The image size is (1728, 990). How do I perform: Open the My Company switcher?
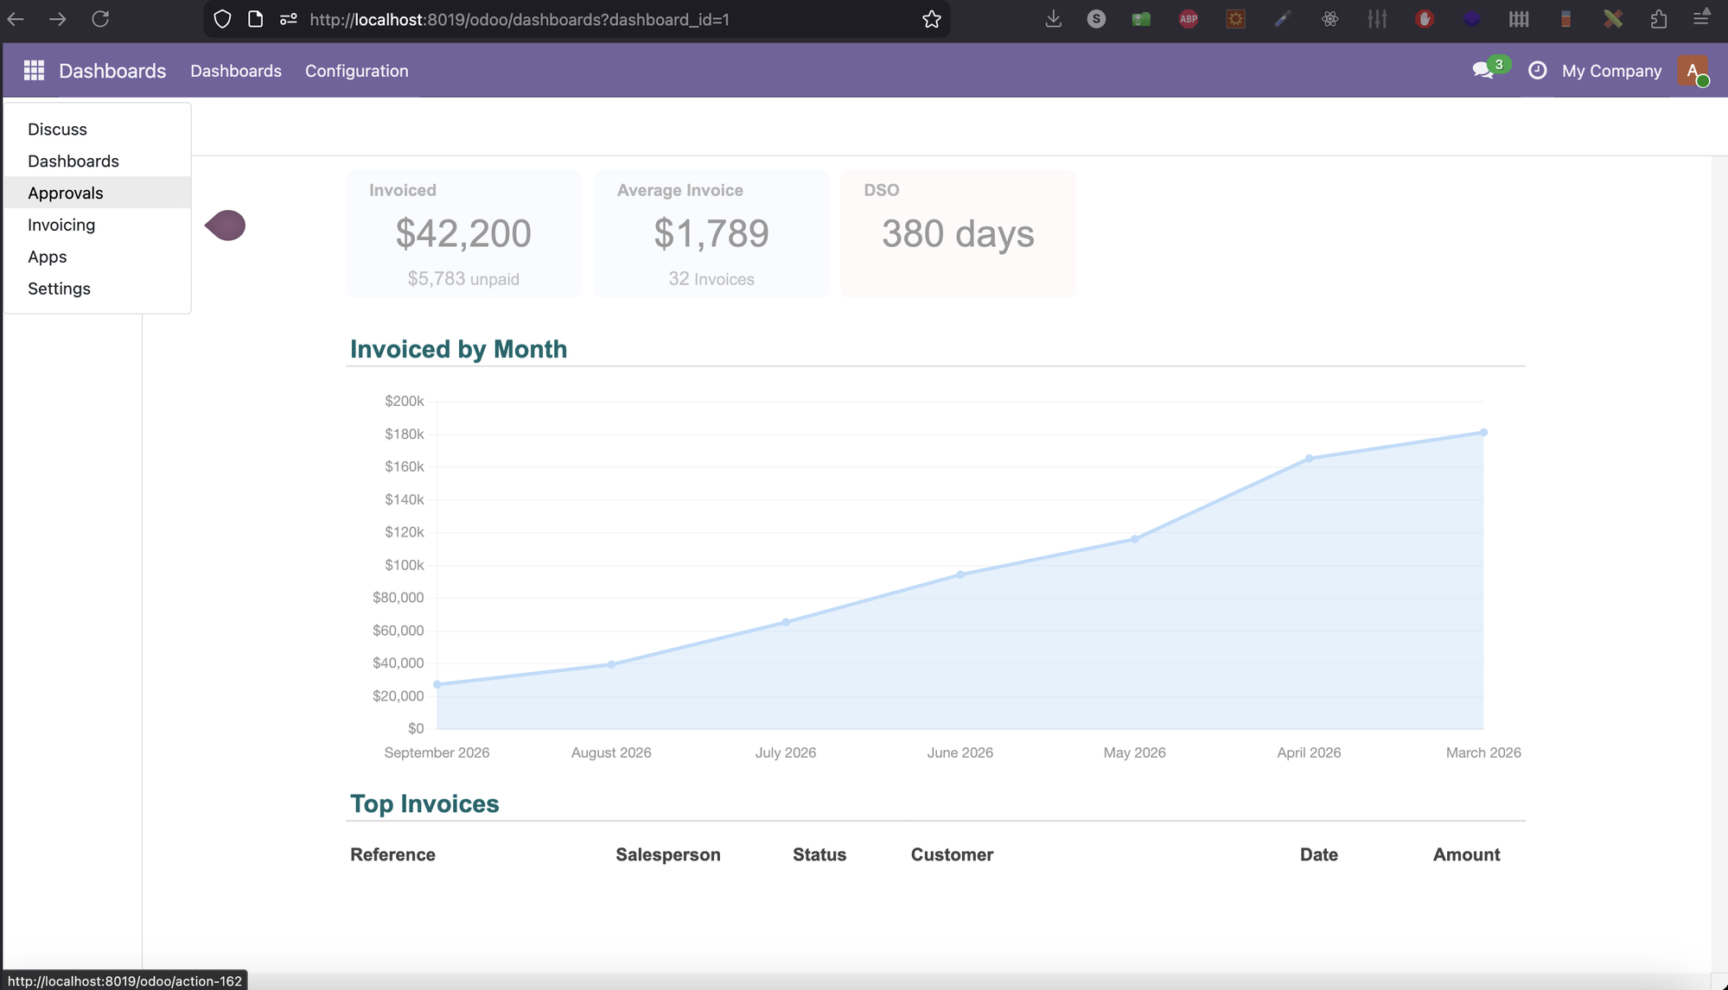click(x=1611, y=71)
